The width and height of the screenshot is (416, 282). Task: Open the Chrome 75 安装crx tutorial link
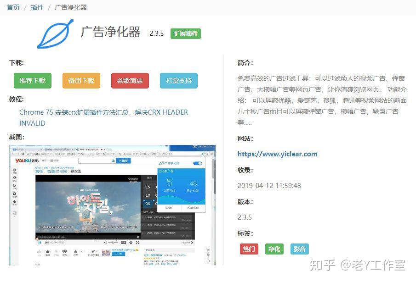coord(104,118)
